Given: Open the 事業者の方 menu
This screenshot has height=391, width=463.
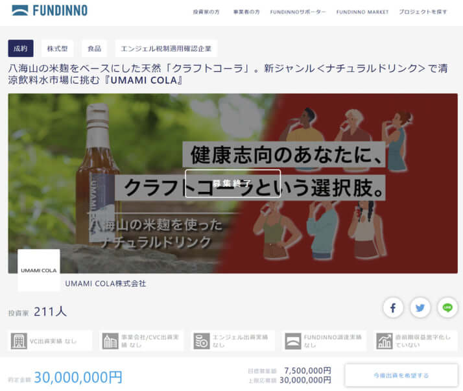Looking at the screenshot, I should click(x=246, y=12).
